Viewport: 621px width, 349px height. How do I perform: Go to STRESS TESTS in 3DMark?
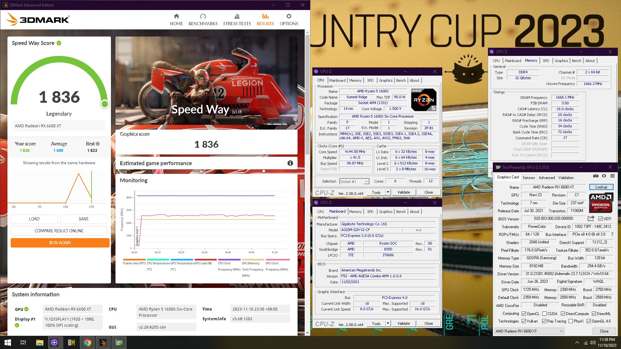pyautogui.click(x=237, y=20)
